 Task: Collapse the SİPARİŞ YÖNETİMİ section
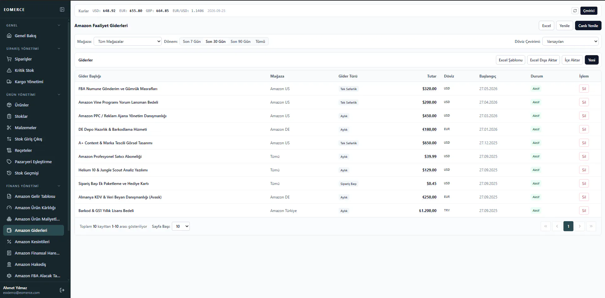[59, 49]
